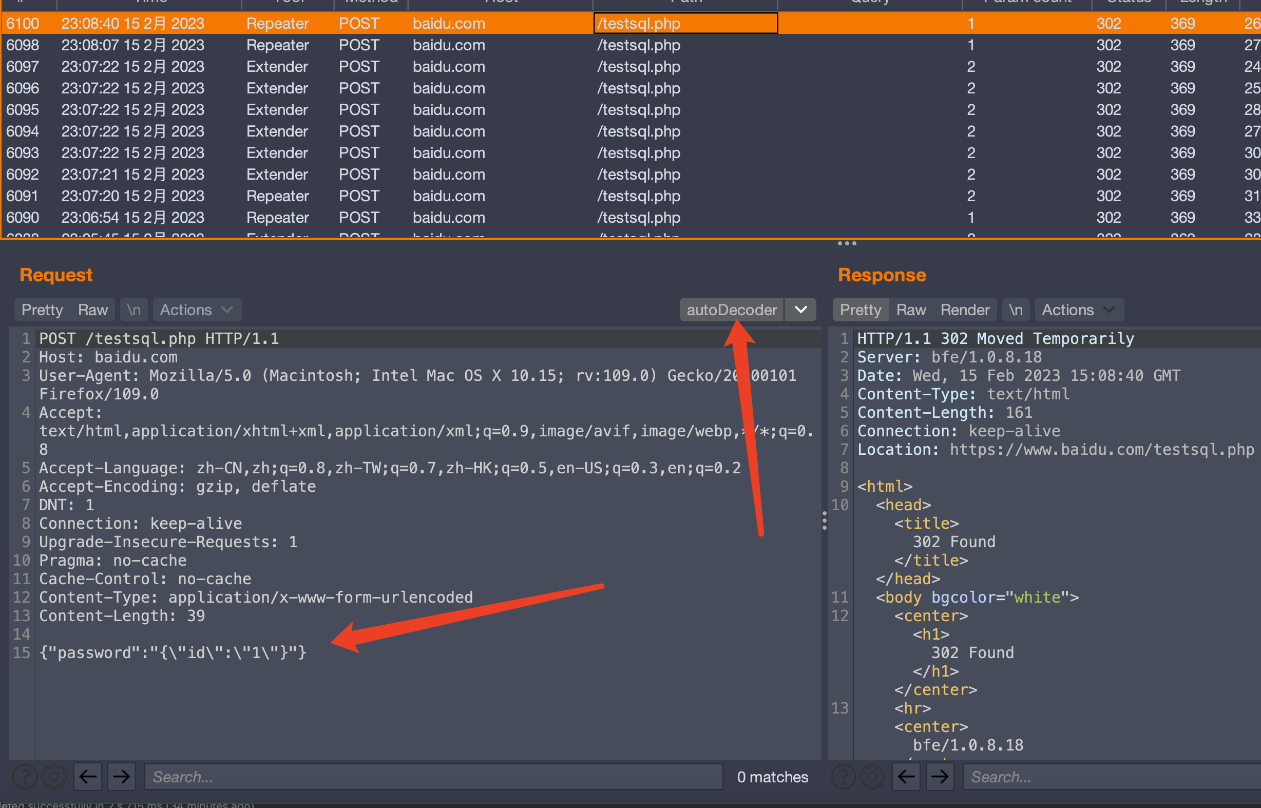This screenshot has height=808, width=1261.
Task: Jump to next match in response
Action: click(x=939, y=777)
